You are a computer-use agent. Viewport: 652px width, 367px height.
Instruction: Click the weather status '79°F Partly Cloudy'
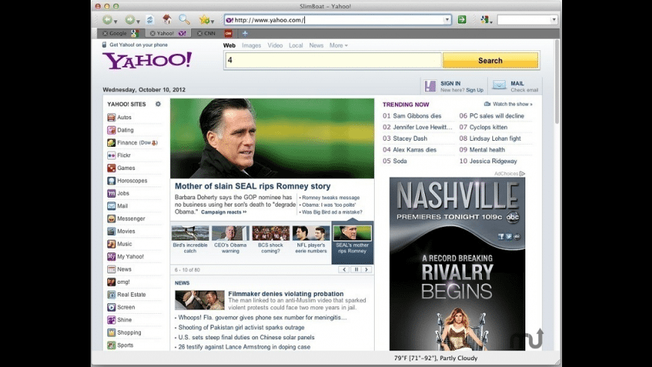(435, 358)
